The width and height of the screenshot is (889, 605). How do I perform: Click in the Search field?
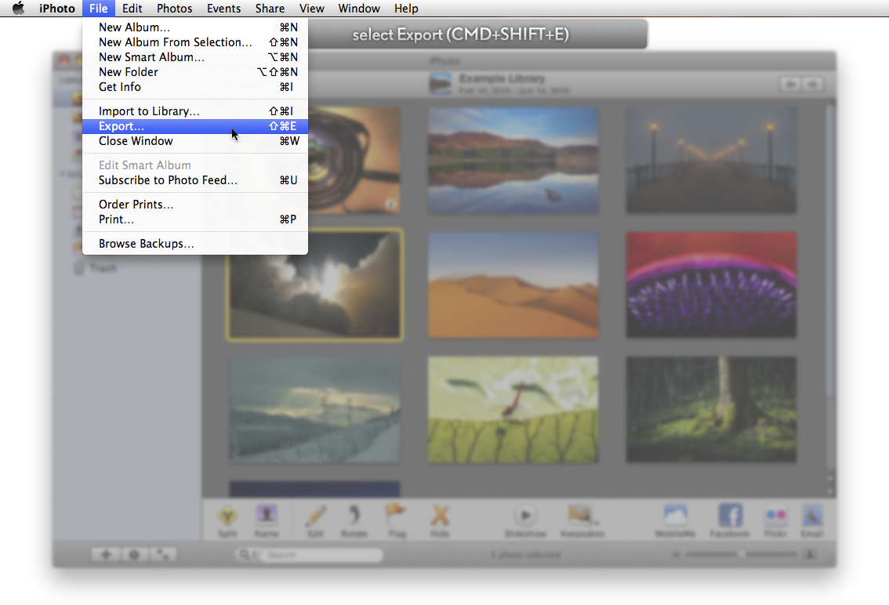pyautogui.click(x=321, y=555)
